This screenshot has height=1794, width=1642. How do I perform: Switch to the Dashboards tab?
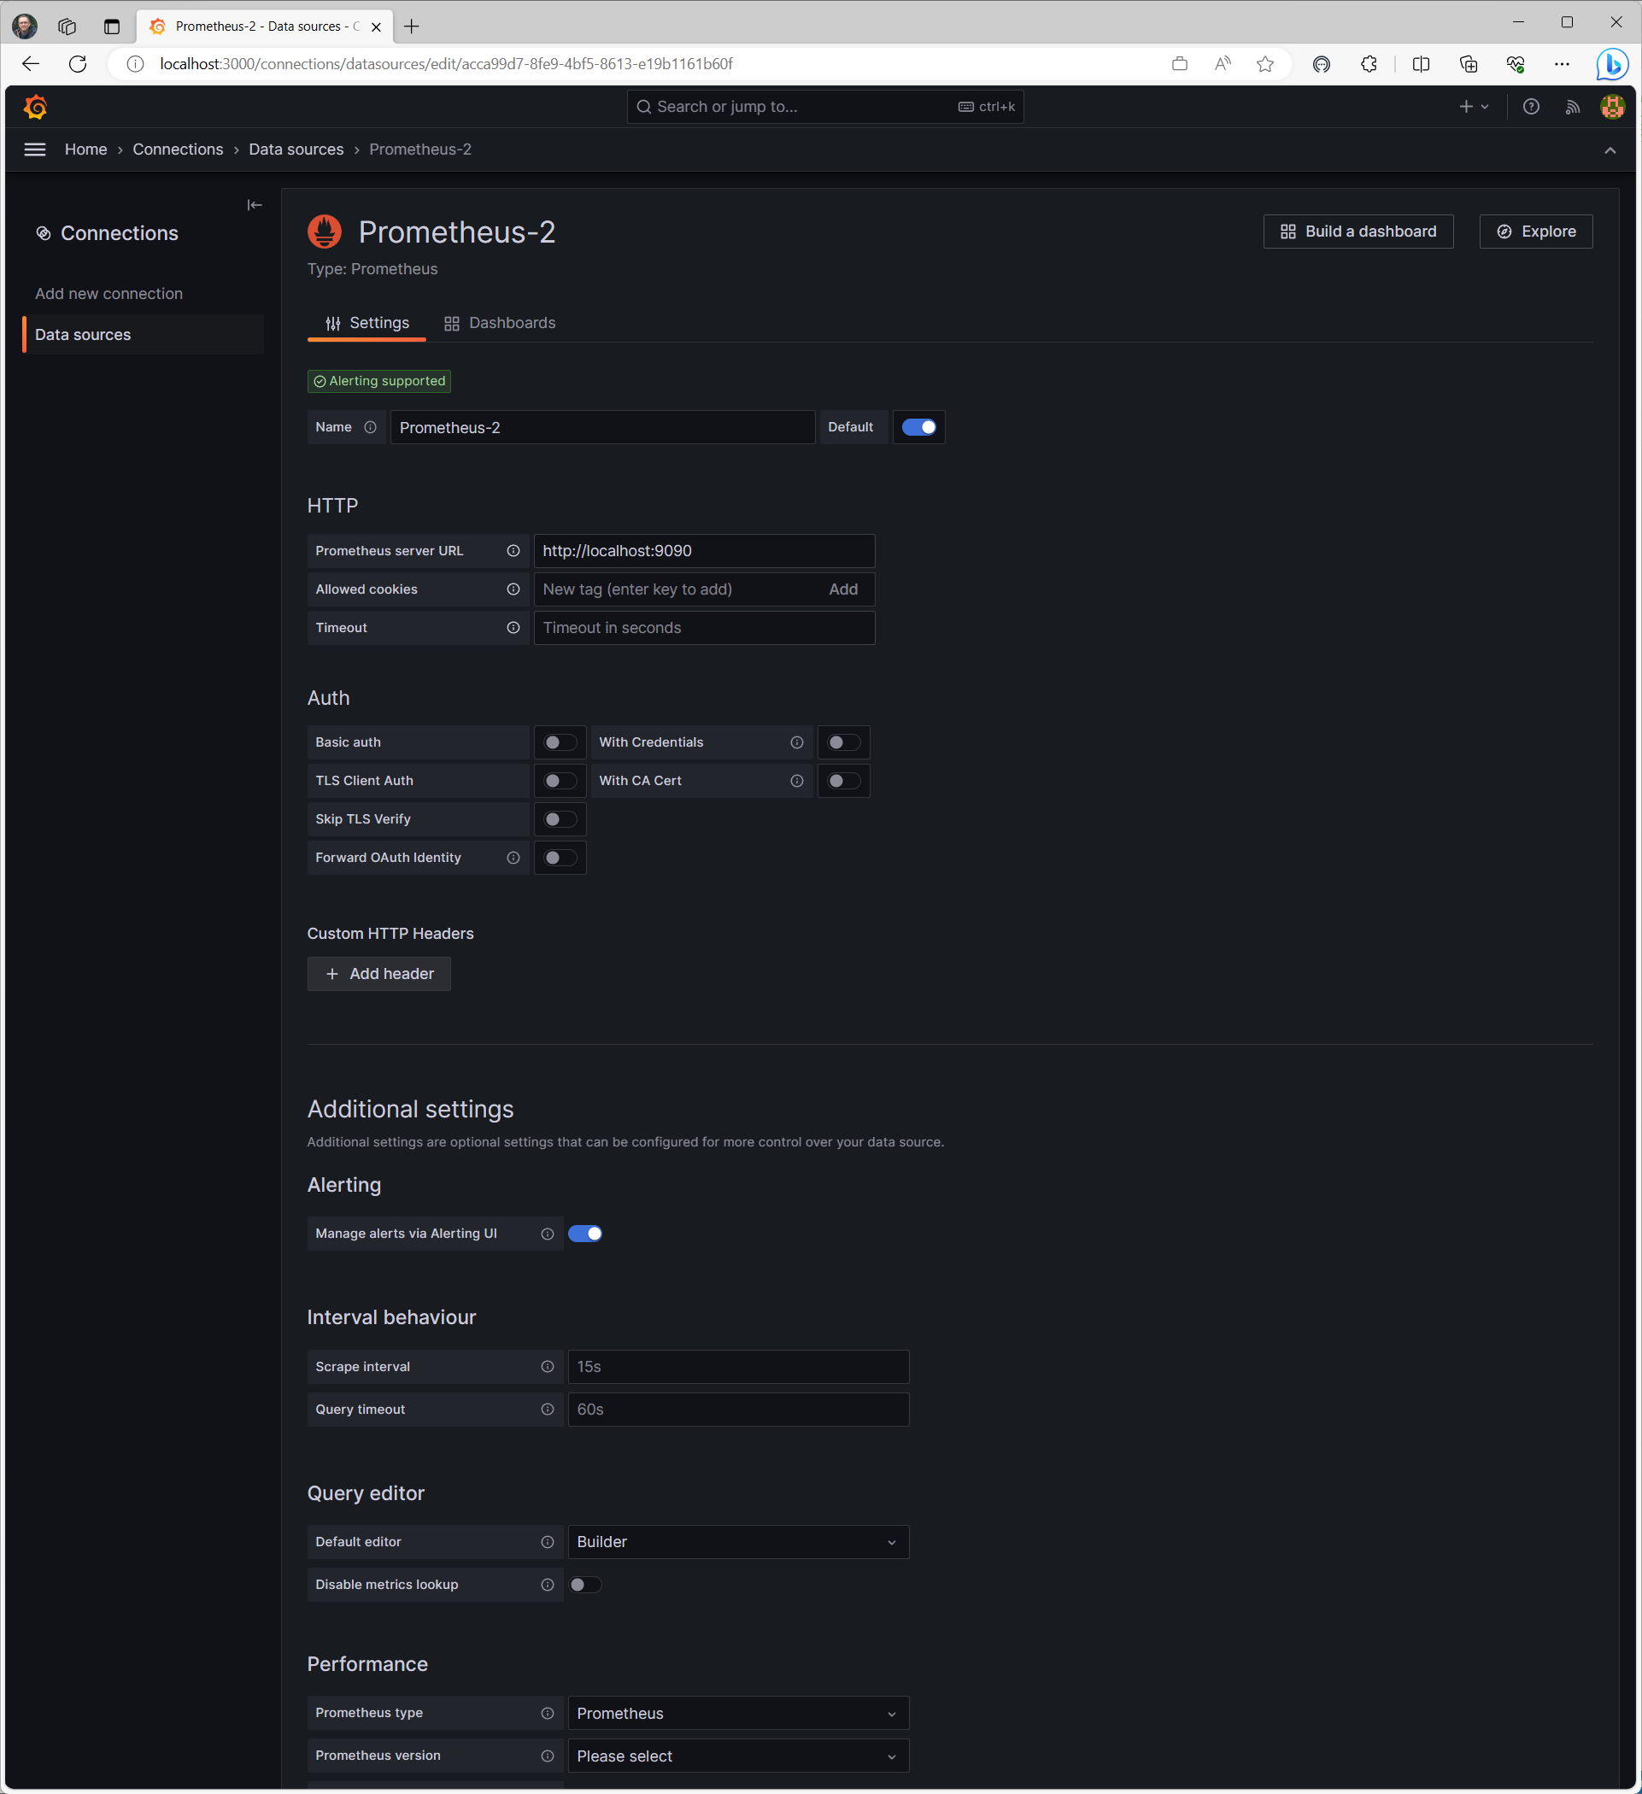pyautogui.click(x=499, y=323)
